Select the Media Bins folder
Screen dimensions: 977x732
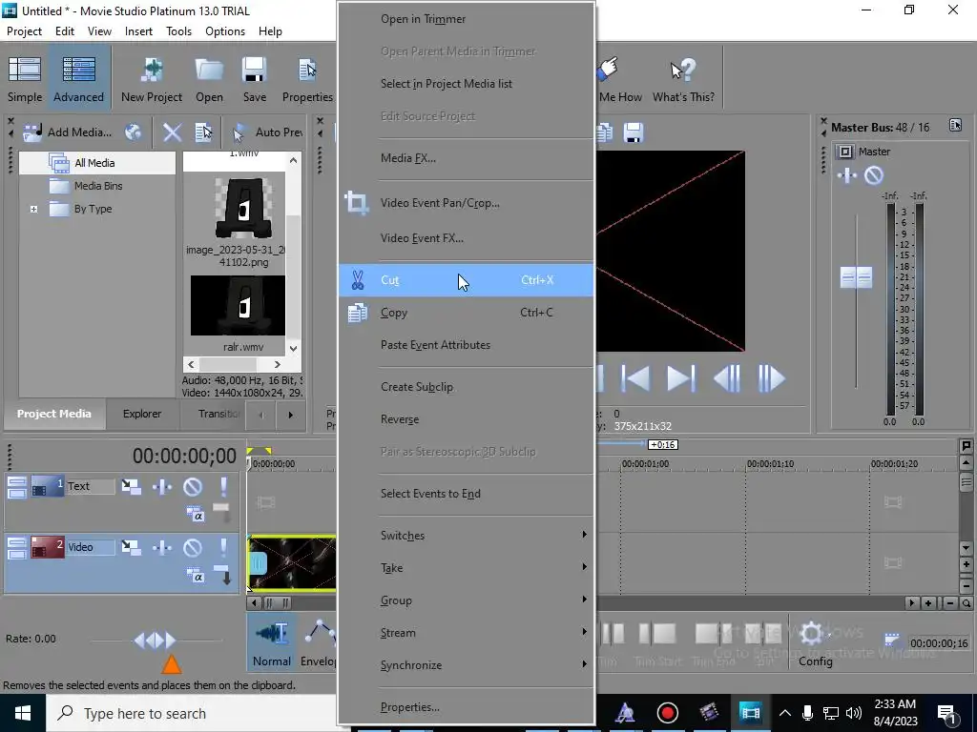[x=98, y=186]
